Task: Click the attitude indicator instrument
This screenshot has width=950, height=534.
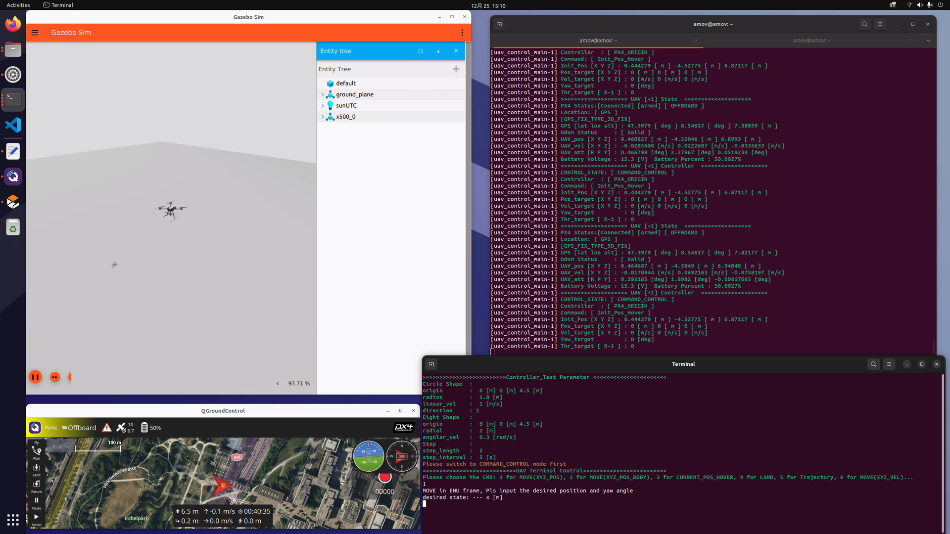Action: (x=368, y=456)
